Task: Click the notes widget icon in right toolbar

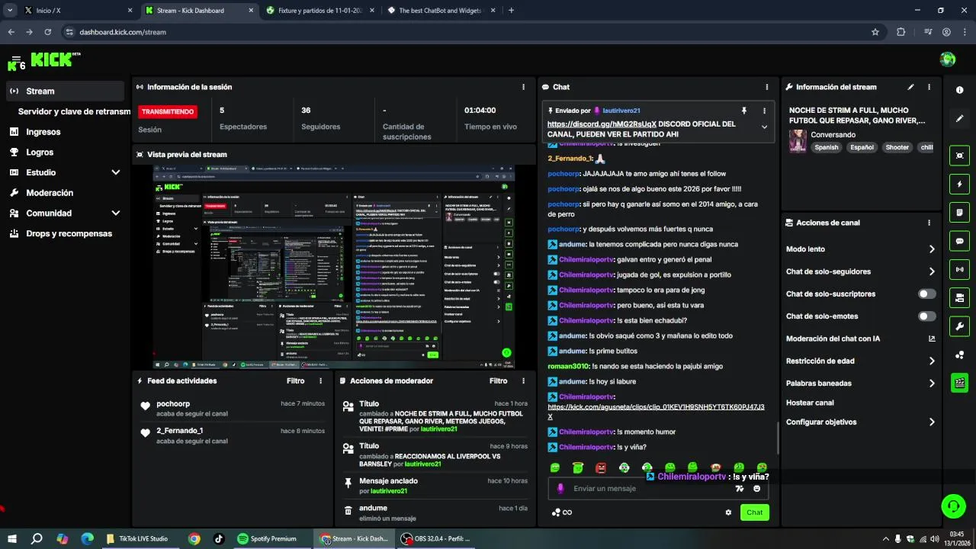Action: pyautogui.click(x=959, y=212)
